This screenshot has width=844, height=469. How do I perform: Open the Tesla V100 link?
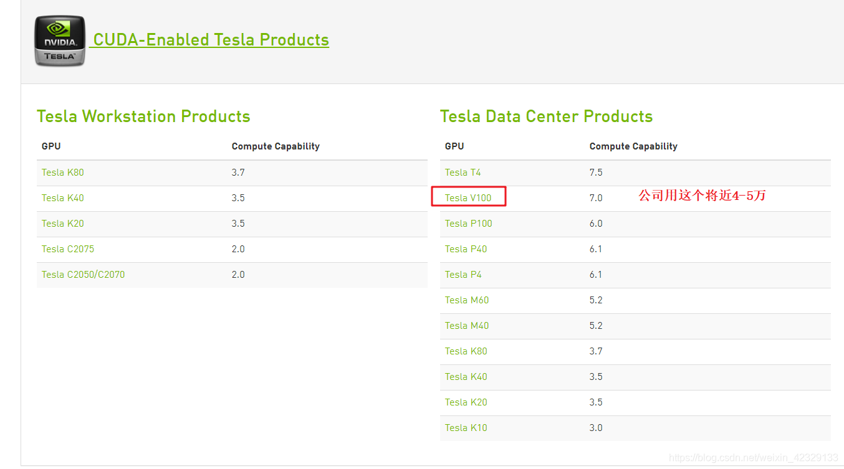coord(468,198)
